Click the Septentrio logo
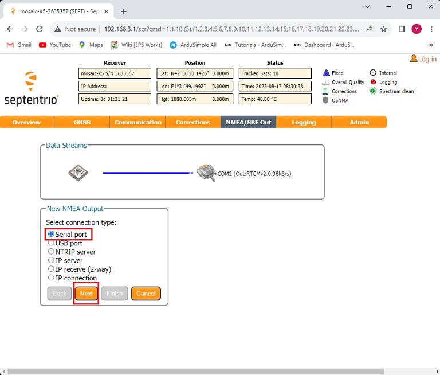 32,89
